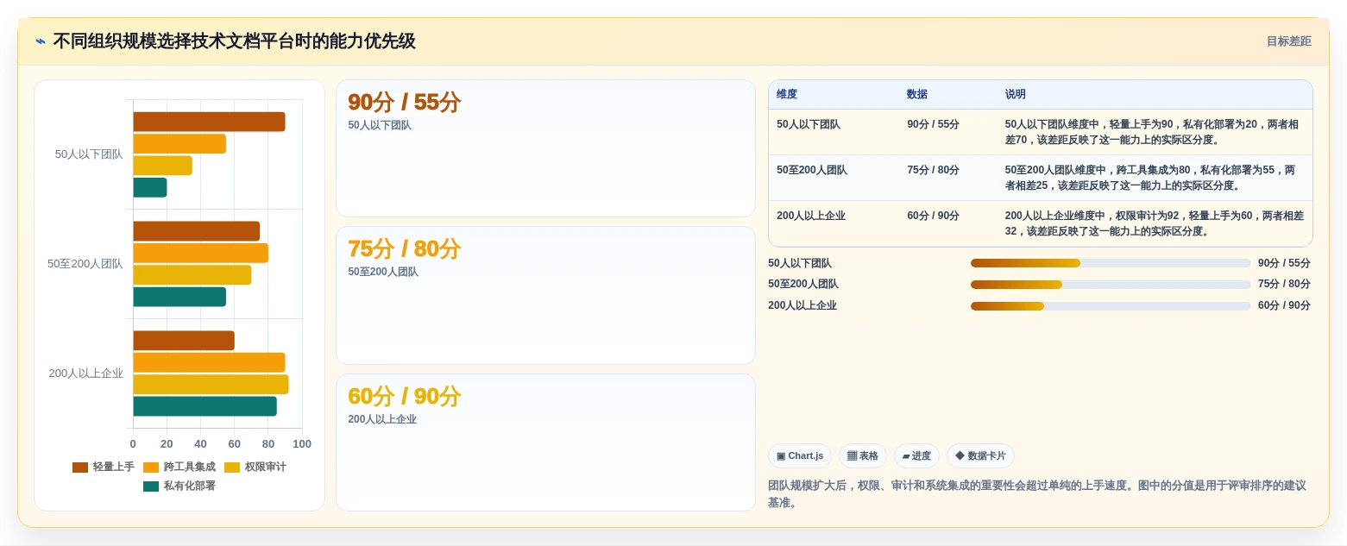The height and width of the screenshot is (546, 1347).
Task: Click the 轻量上手 bar for 50人以下团队
Action: click(209, 122)
